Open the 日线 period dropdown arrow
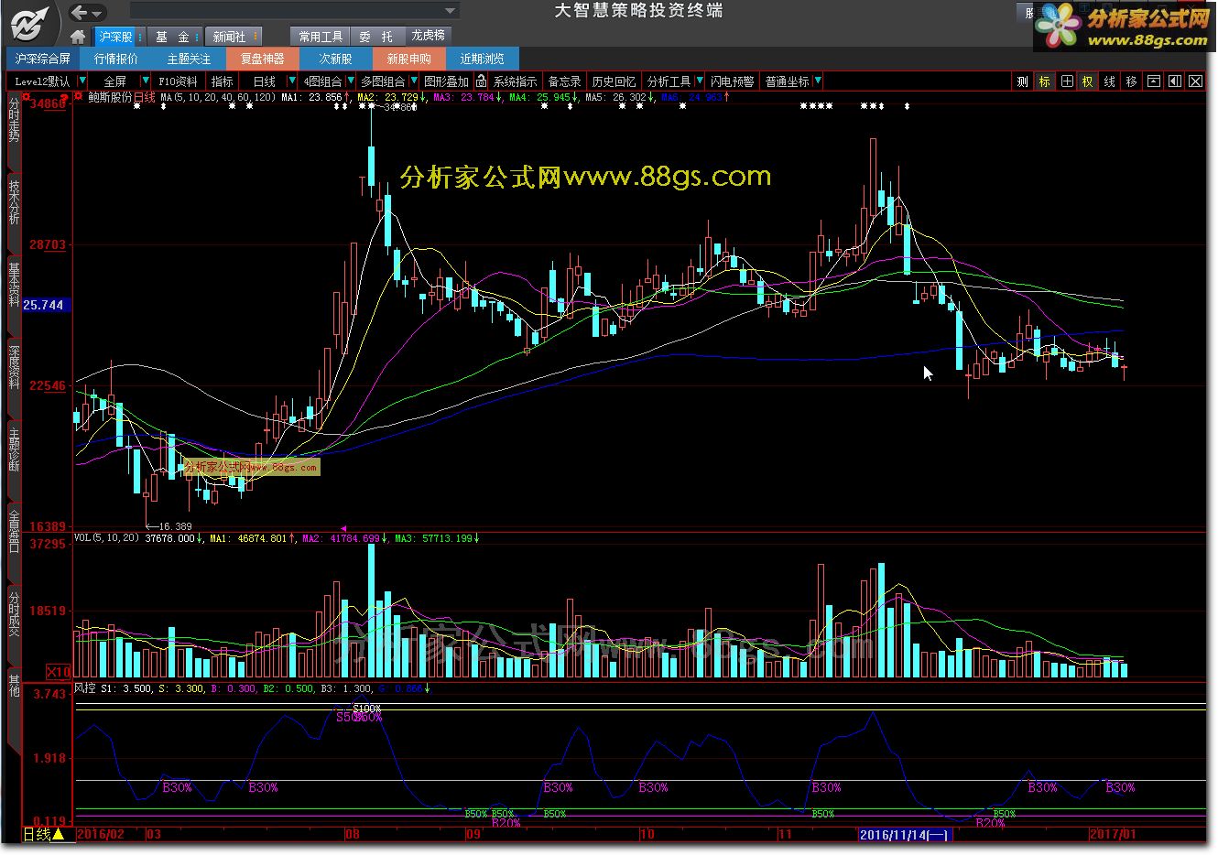Image resolution: width=1218 pixels, height=855 pixels. coord(292,81)
